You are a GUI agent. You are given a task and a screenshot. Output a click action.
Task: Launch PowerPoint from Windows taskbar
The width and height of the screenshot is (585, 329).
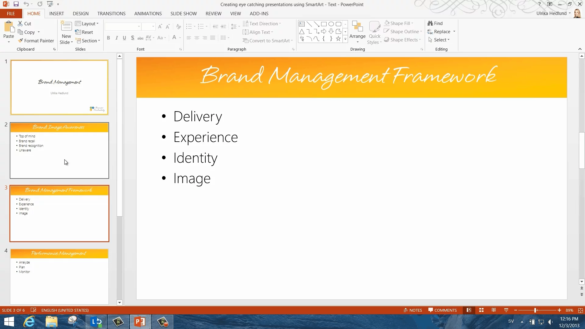click(x=140, y=322)
